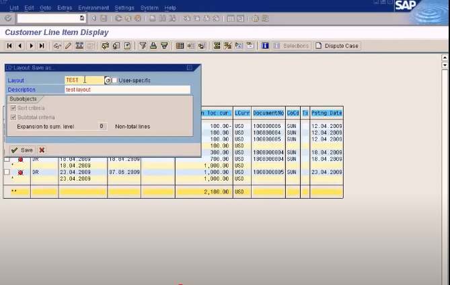Click the Dispute Case button

click(337, 46)
